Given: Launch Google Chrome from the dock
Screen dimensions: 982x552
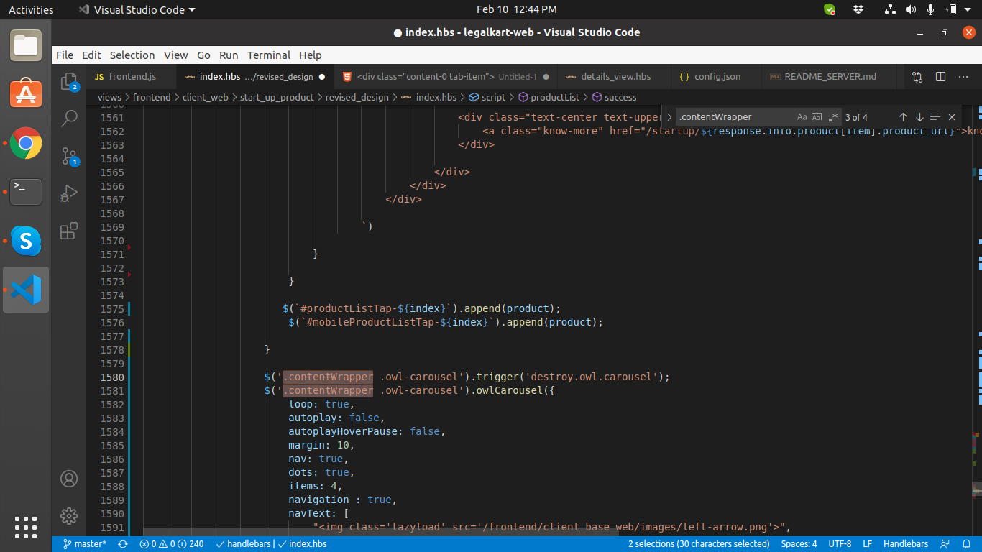Looking at the screenshot, I should 26,144.
